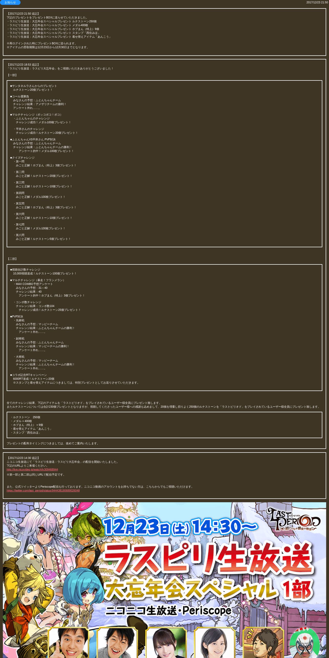Image resolution: width=329 pixels, height=658 pixels.
Task: Click the ・大将戦 entry
Action: coord(19,357)
